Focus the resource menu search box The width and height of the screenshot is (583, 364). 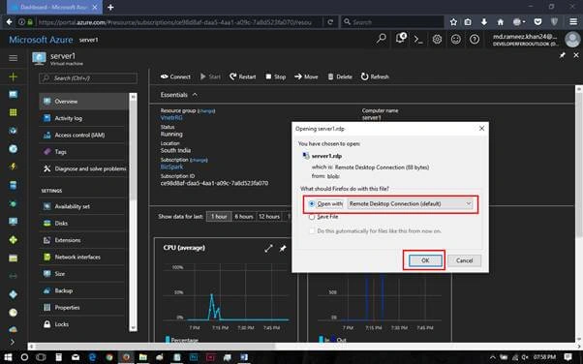click(88, 78)
